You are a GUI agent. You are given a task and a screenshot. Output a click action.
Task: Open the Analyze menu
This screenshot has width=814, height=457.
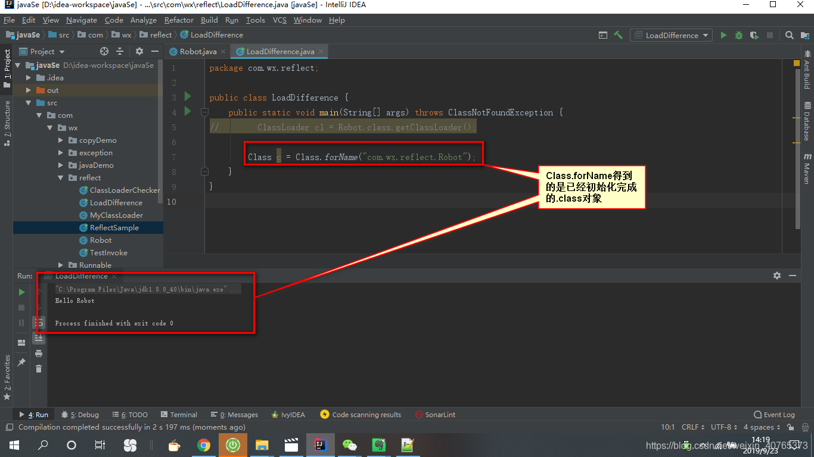coord(143,20)
